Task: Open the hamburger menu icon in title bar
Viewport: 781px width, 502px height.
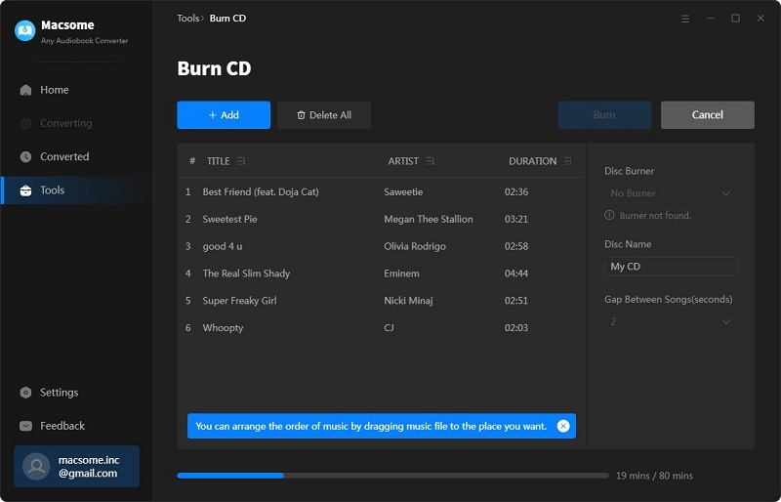Action: pos(685,19)
